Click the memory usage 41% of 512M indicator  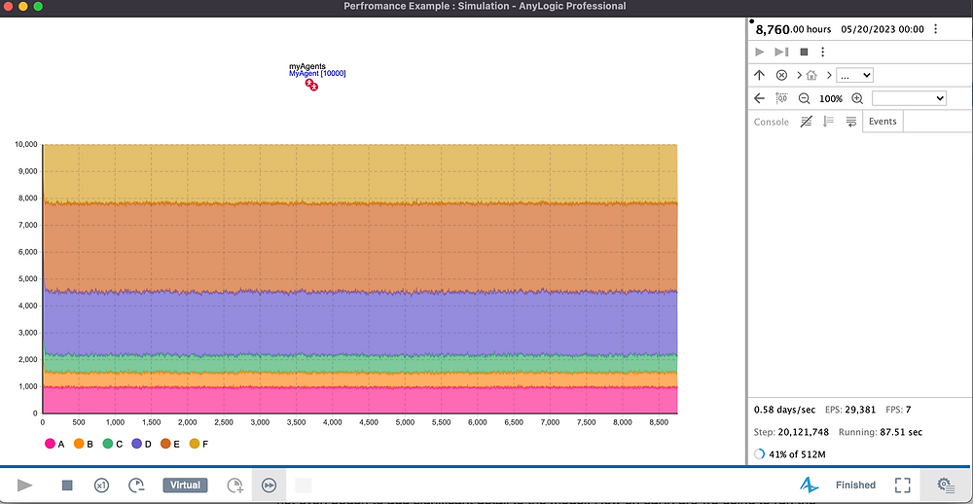790,454
